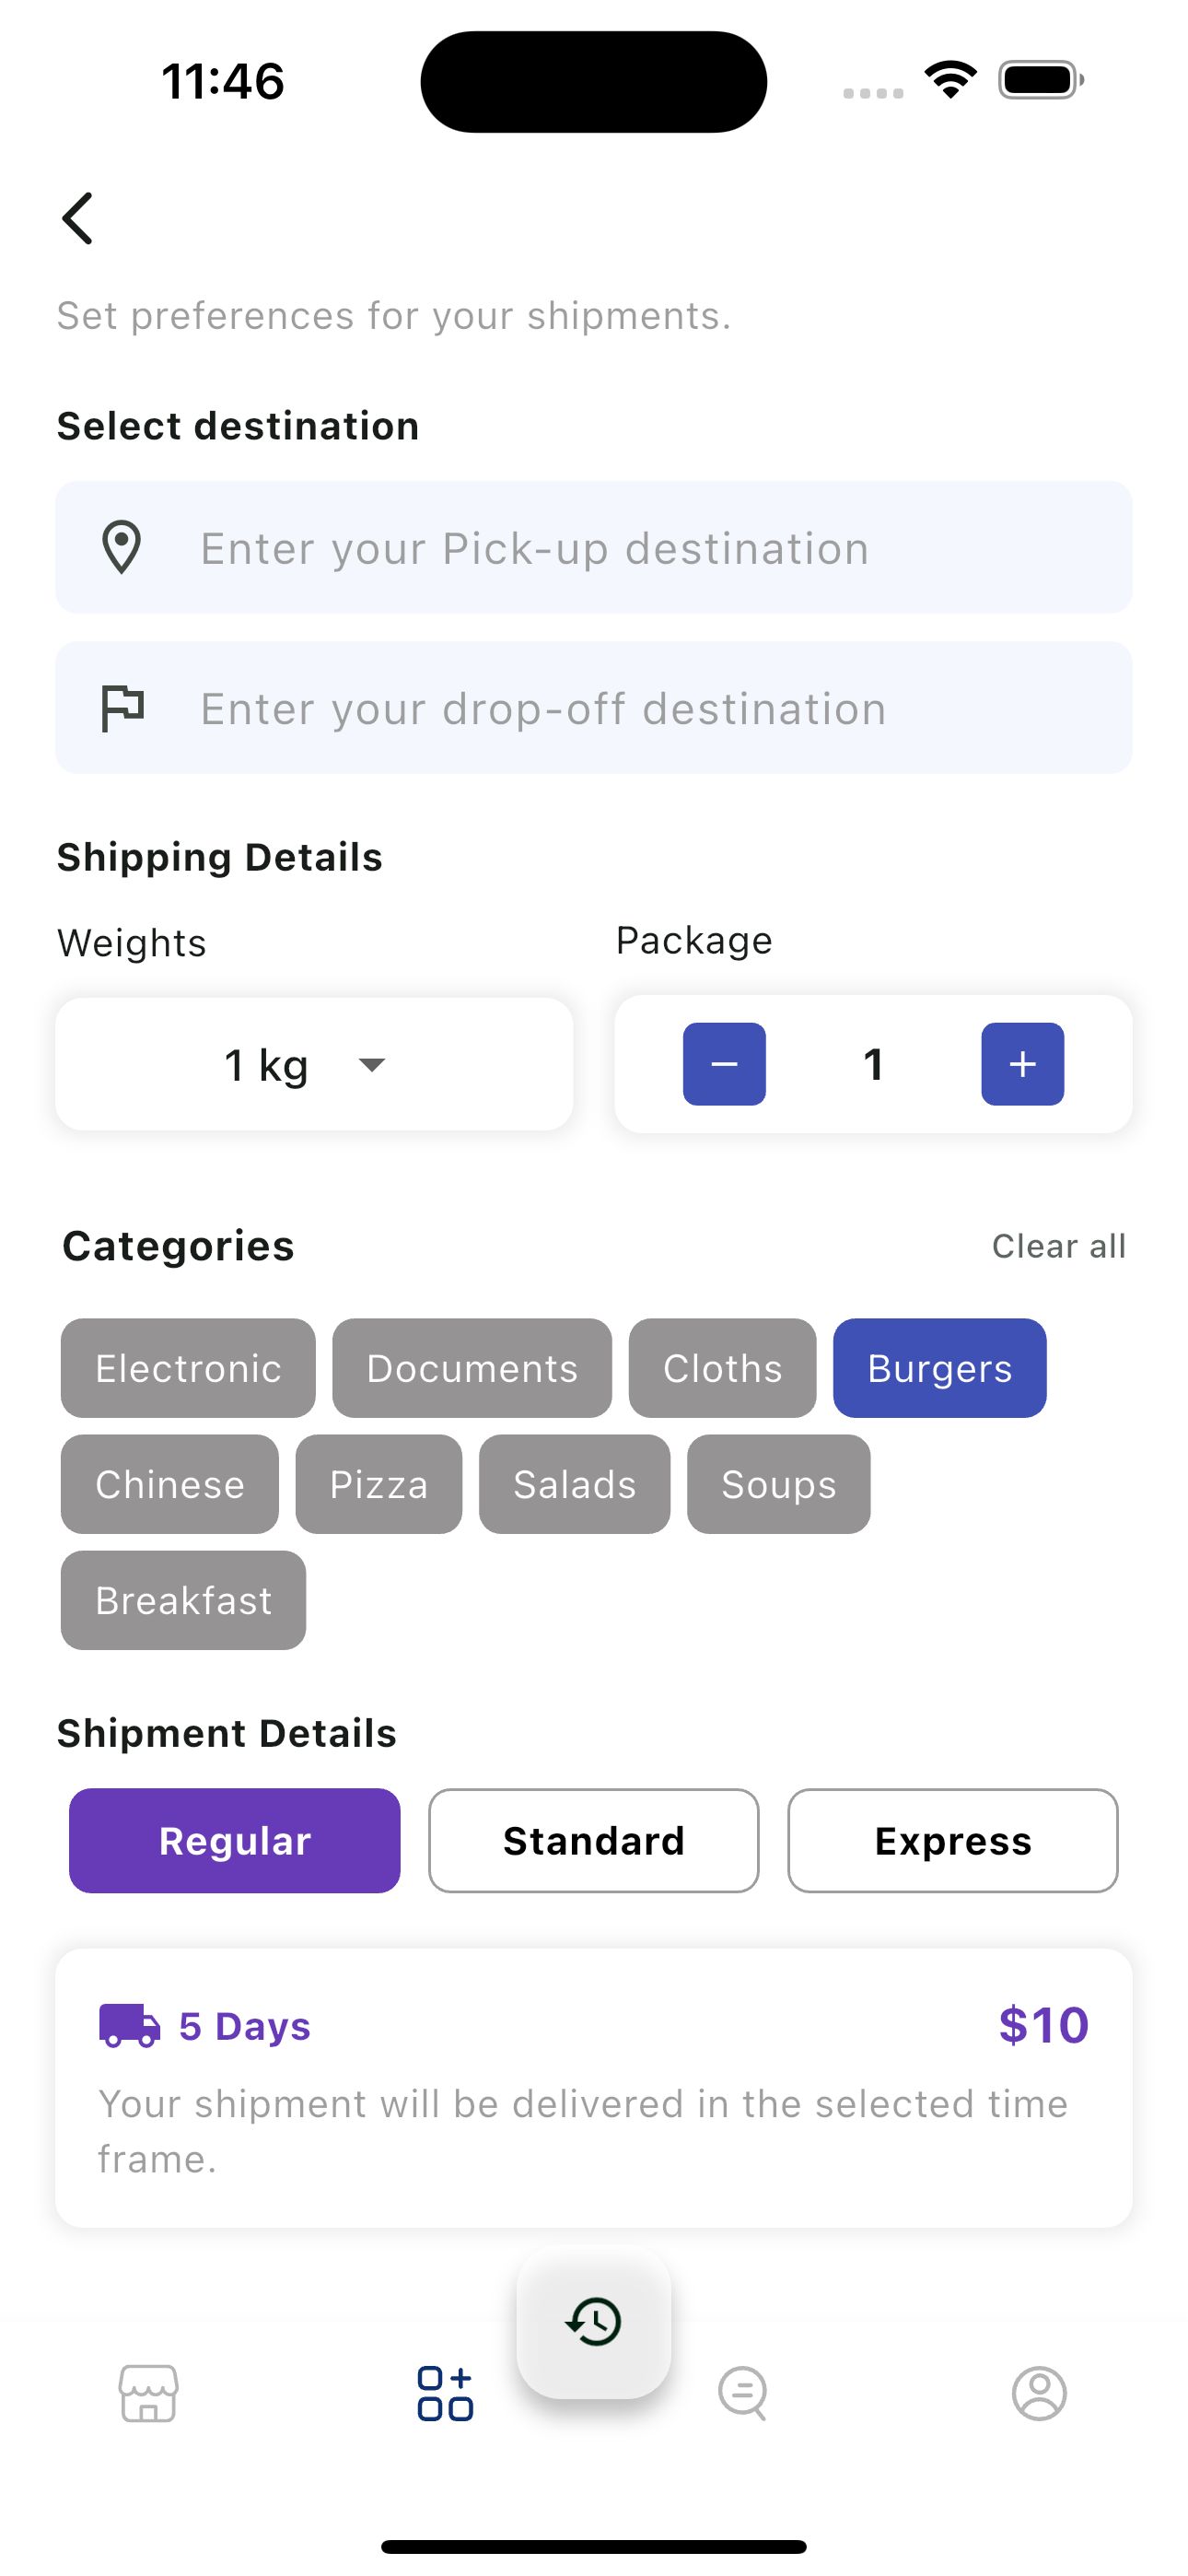Open the add-widgets grid tab
This screenshot has height=2576, width=1188.
tap(445, 2393)
